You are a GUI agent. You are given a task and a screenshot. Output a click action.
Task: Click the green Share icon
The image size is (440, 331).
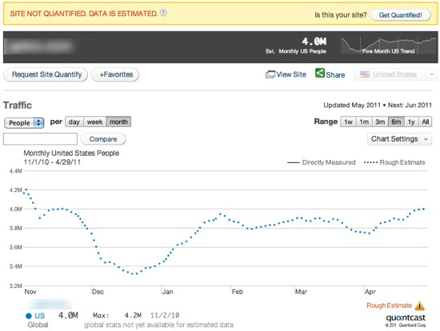point(320,73)
